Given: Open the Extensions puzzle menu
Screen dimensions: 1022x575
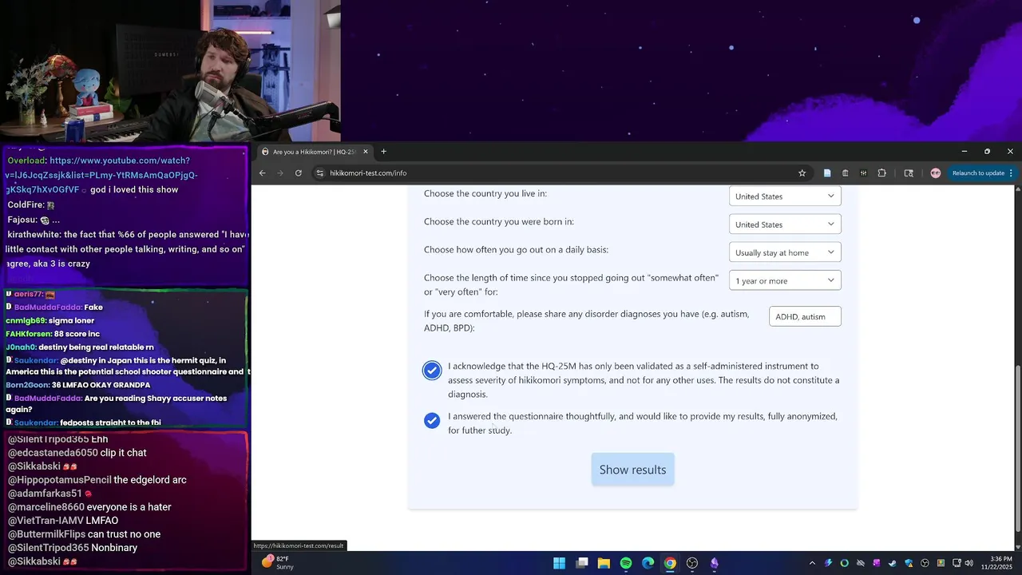Looking at the screenshot, I should (882, 172).
